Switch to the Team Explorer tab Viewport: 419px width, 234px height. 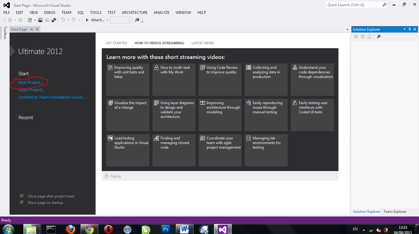pos(395,212)
